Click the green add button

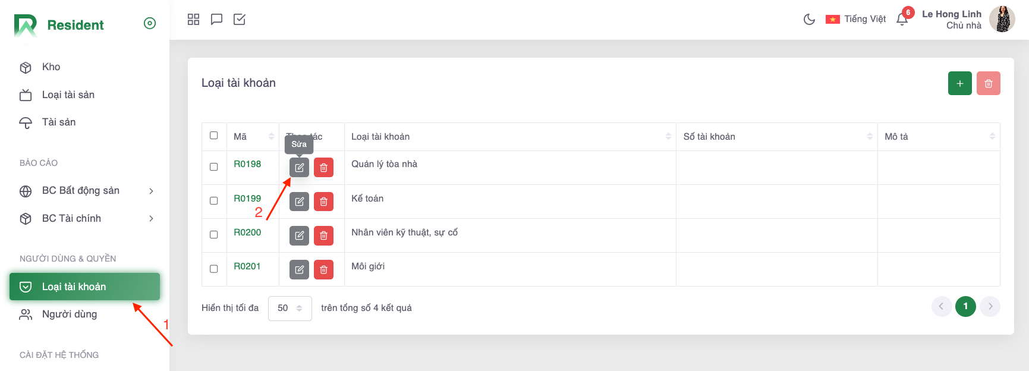click(959, 83)
